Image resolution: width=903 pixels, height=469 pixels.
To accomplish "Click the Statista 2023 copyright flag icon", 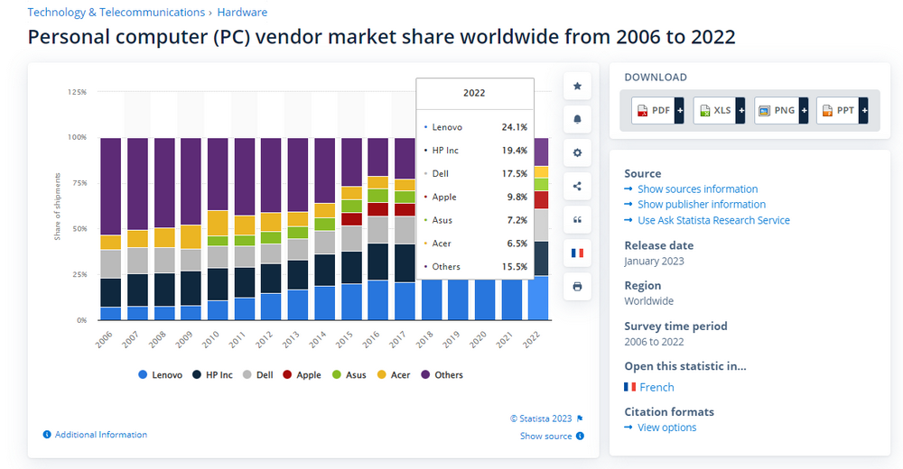I will 580,418.
